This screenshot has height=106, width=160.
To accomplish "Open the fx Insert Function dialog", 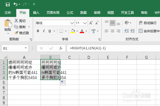I will point(61,48).
